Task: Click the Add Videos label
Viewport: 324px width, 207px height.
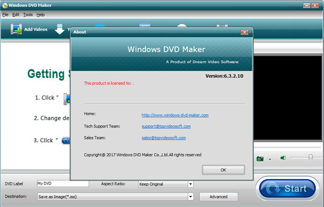Action: tap(36, 29)
